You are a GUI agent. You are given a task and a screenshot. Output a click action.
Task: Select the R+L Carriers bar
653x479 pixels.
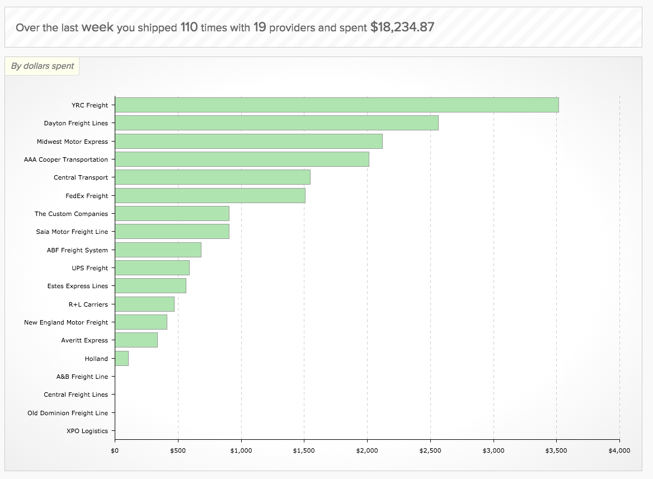point(145,304)
